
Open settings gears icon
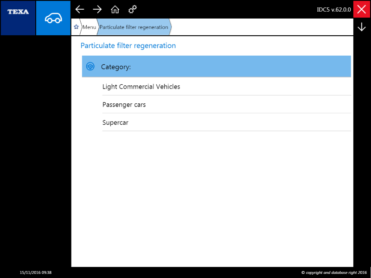click(133, 9)
